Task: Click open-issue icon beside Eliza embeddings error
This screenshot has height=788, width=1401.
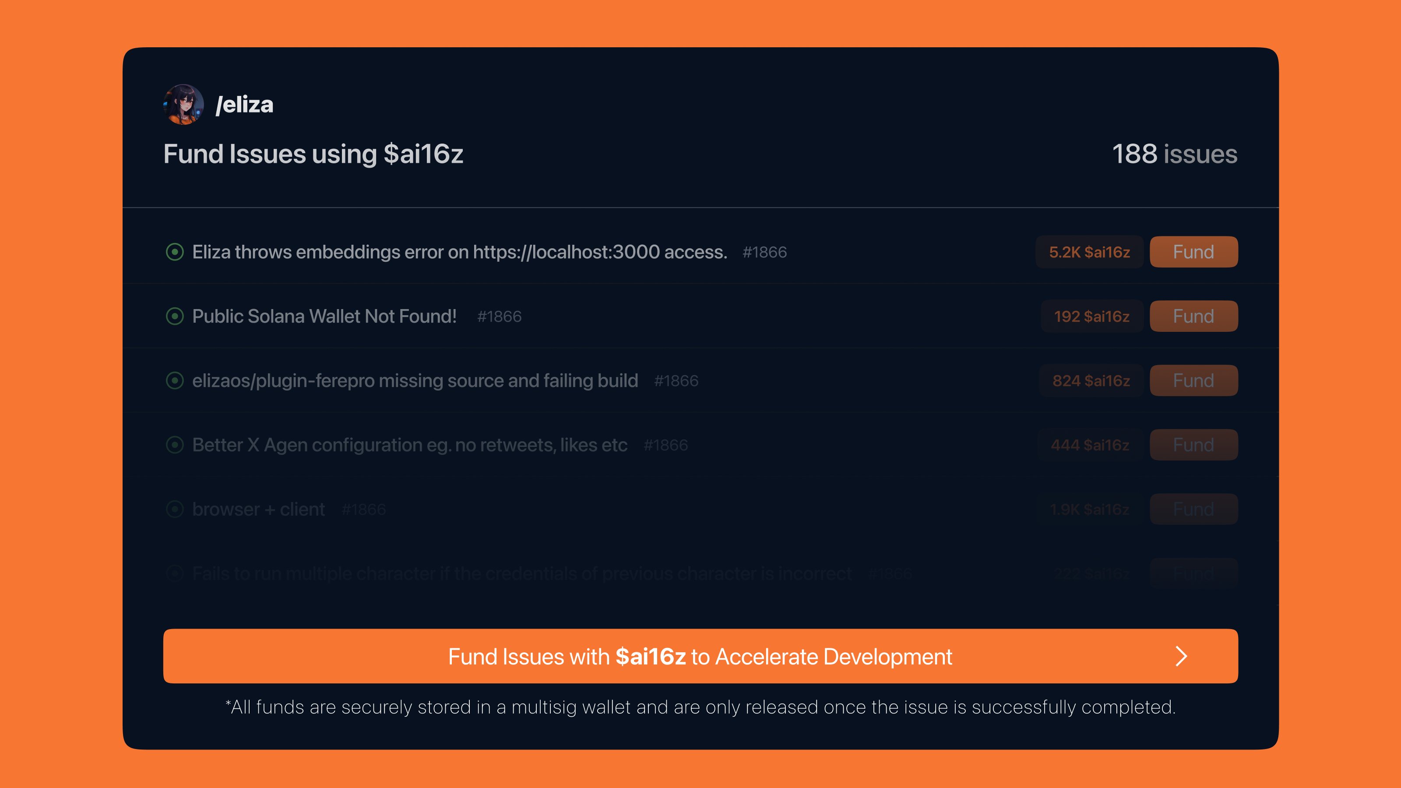Action: coord(175,252)
